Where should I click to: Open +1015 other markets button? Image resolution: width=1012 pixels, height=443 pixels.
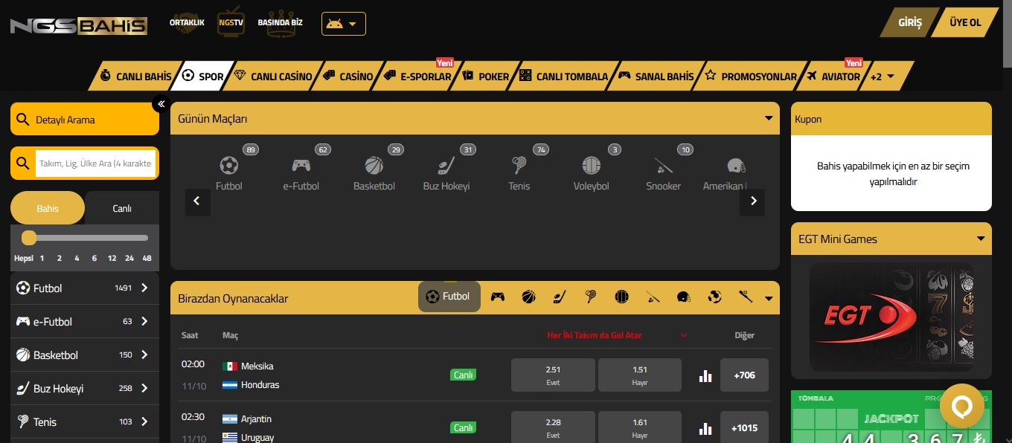tap(744, 428)
